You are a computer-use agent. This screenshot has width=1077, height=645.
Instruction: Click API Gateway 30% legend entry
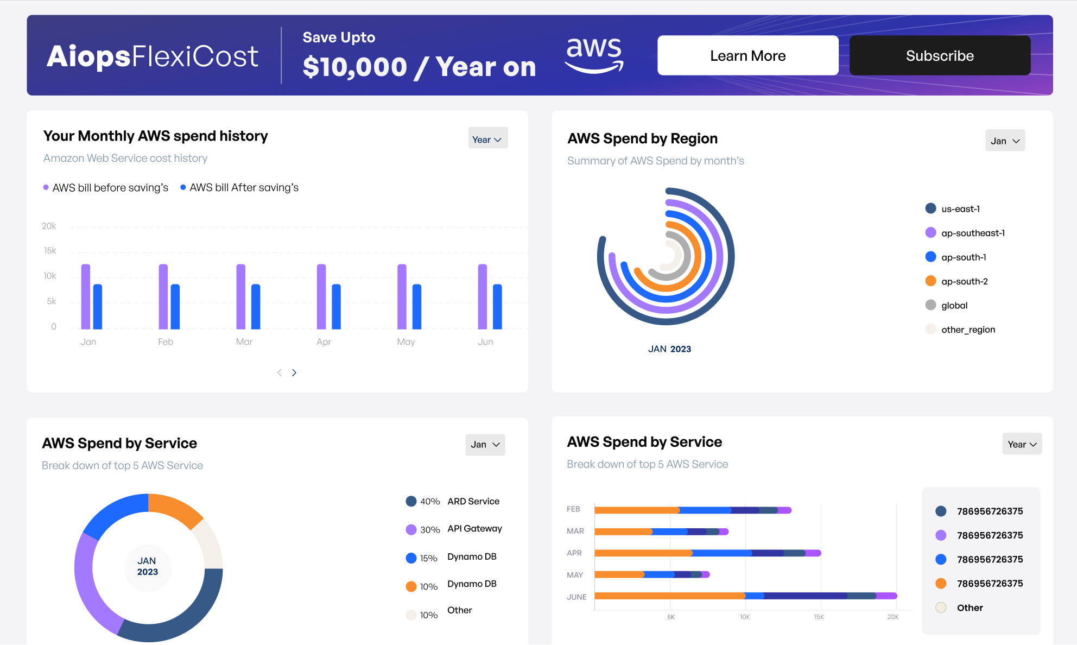[x=454, y=529]
